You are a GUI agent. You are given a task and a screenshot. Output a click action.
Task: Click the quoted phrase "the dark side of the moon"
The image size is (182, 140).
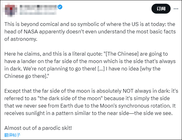click(70, 98)
